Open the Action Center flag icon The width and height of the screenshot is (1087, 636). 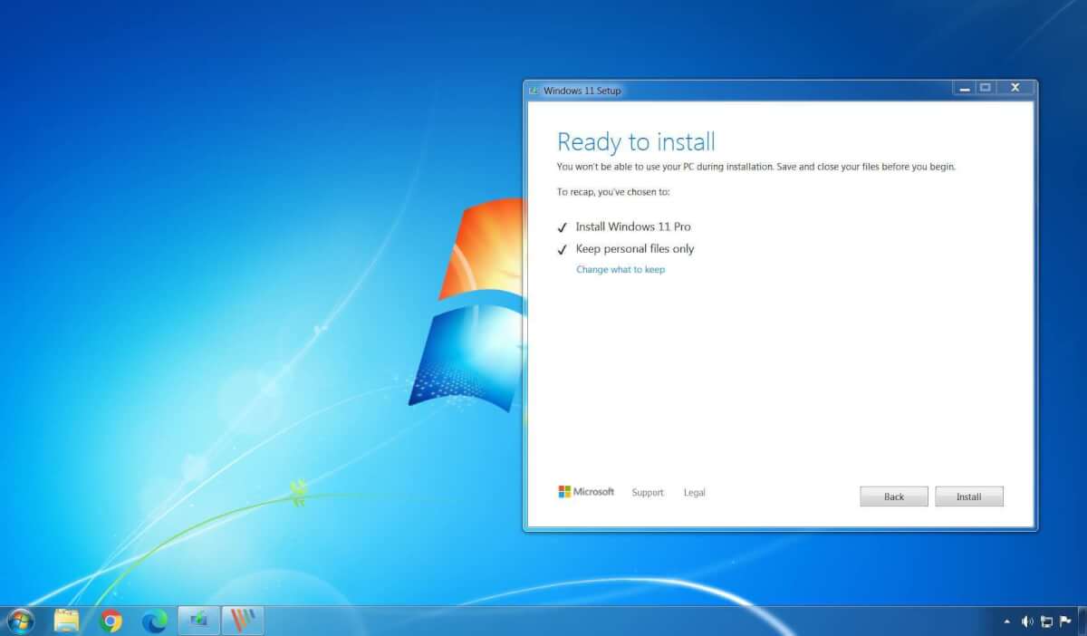tap(1065, 622)
